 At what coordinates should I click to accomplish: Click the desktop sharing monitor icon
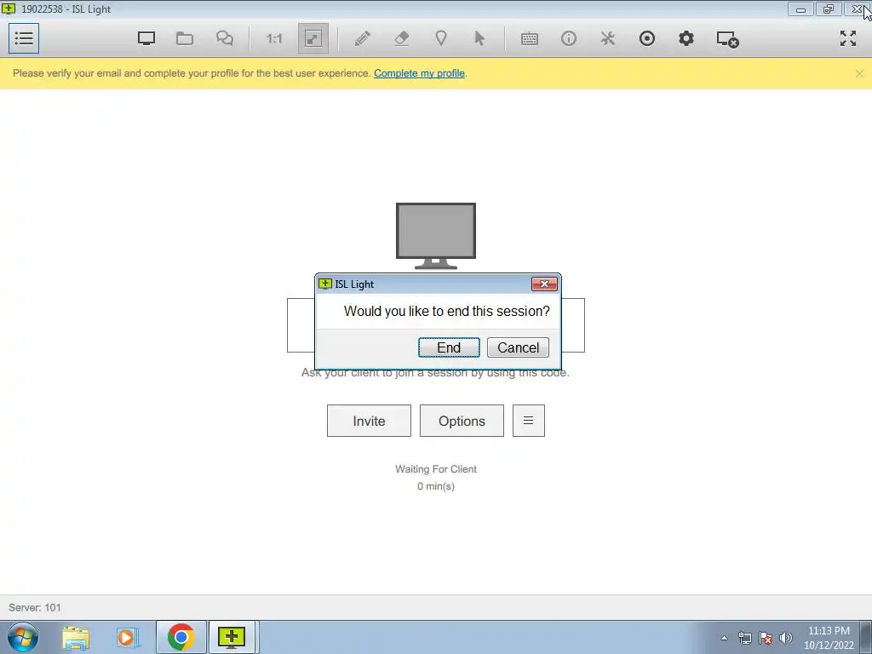coord(146,38)
